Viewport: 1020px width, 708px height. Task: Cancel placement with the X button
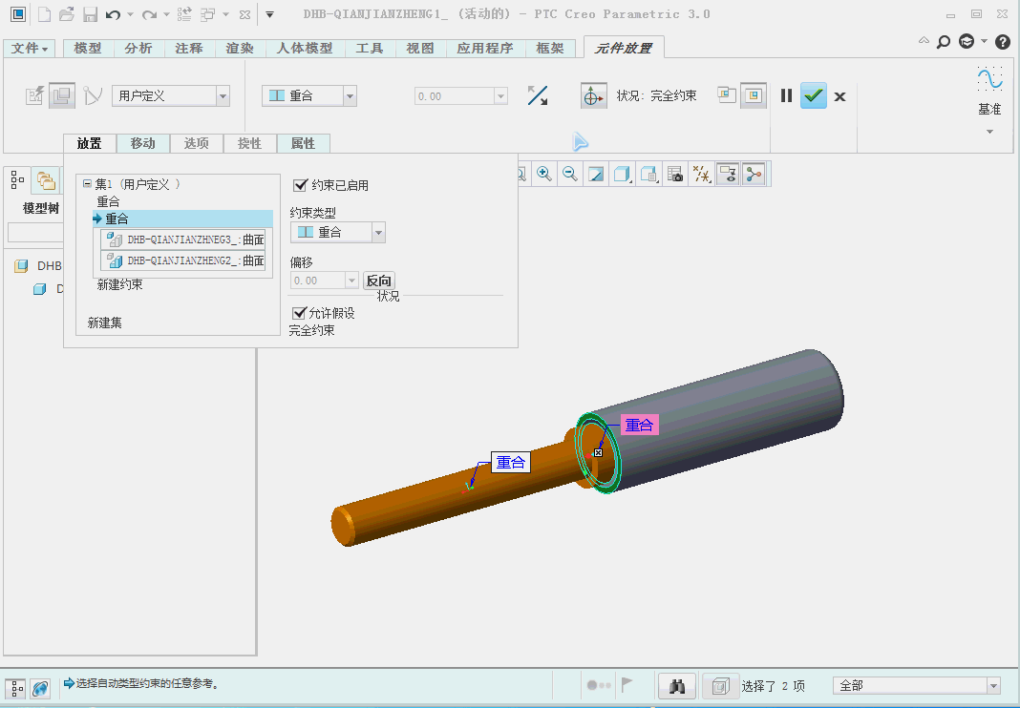(x=839, y=97)
